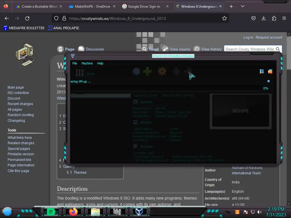This screenshot has width=291, height=218.
Task: Click the tracking protection shield icon
Action: click(x=56, y=18)
